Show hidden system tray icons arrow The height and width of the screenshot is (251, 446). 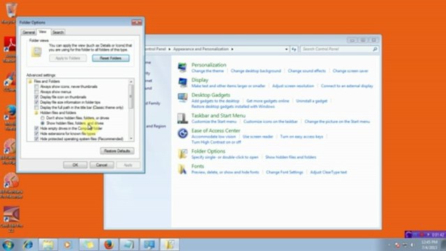[x=389, y=245]
